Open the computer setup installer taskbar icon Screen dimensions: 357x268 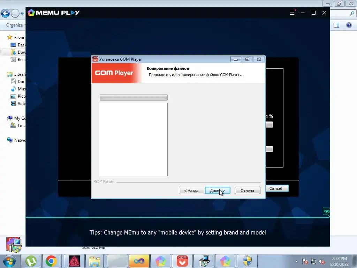(x=204, y=261)
